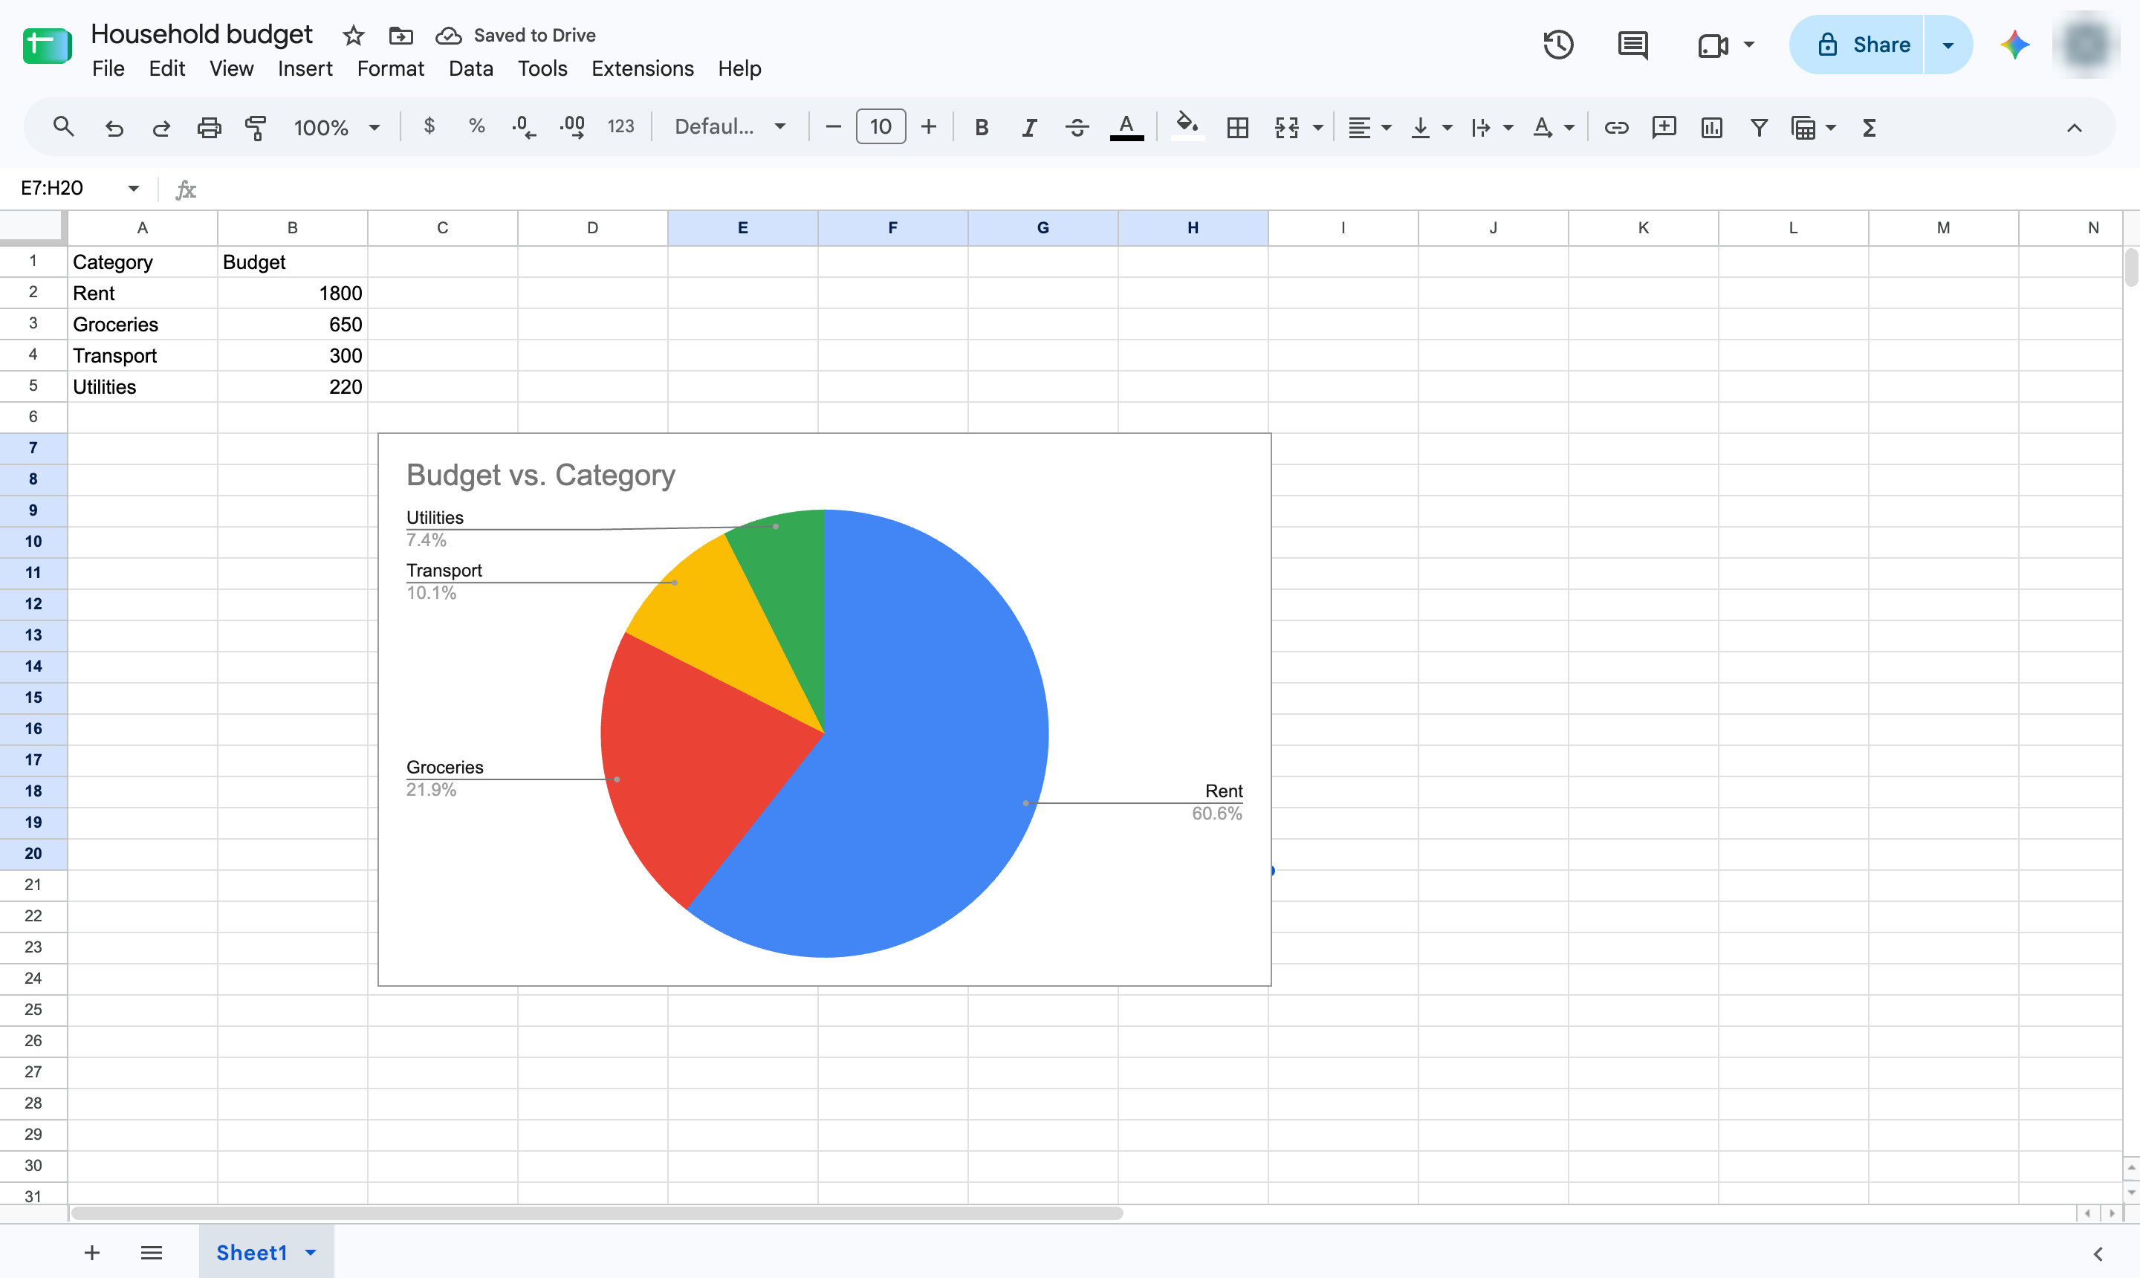This screenshot has height=1278, width=2140.
Task: Format as percent icon
Action: [476, 126]
